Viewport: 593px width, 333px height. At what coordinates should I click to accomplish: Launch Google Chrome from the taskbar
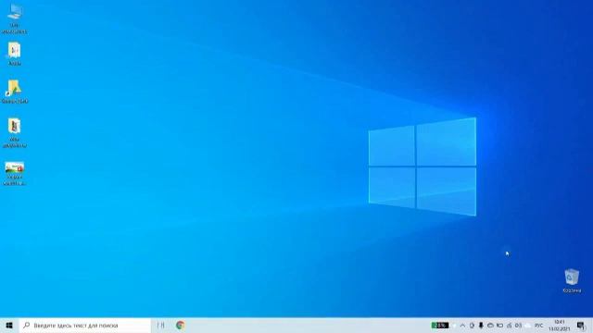180,325
